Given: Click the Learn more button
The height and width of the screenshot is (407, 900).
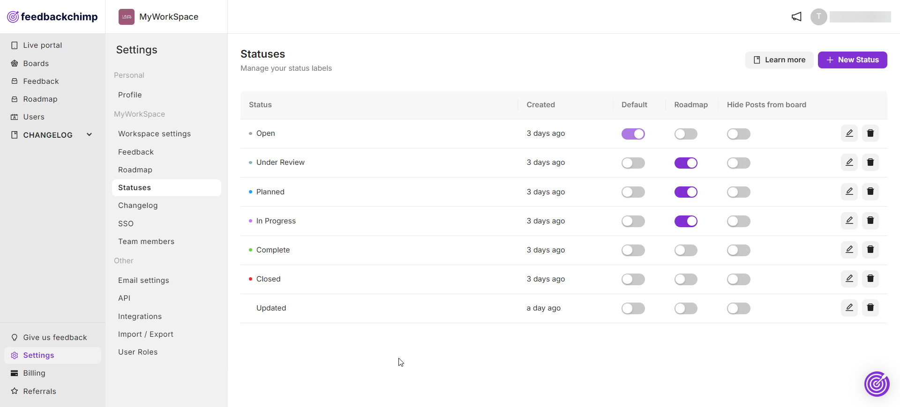Looking at the screenshot, I should coord(779,60).
